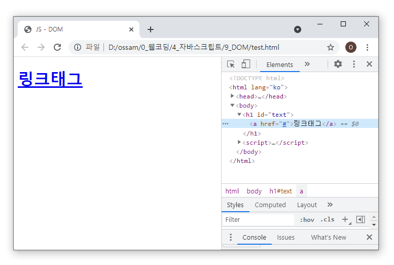This screenshot has width=394, height=265.
Task: Open DevTools settings gear
Action: click(338, 64)
